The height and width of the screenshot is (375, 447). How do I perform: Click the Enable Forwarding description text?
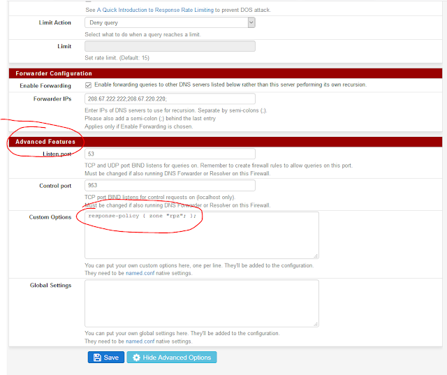point(230,84)
